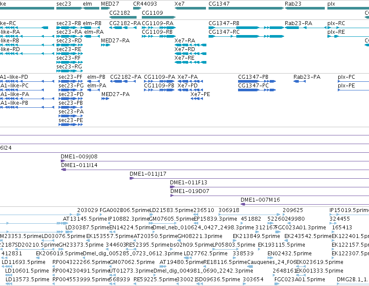Select BAC clone DME1-009J08
369x286 pixels.
215,161
